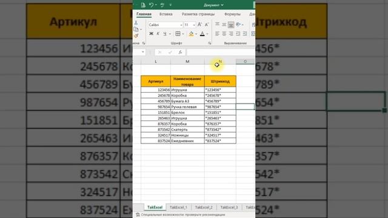Select cell containing Ручка гелевая

pyautogui.click(x=187, y=107)
